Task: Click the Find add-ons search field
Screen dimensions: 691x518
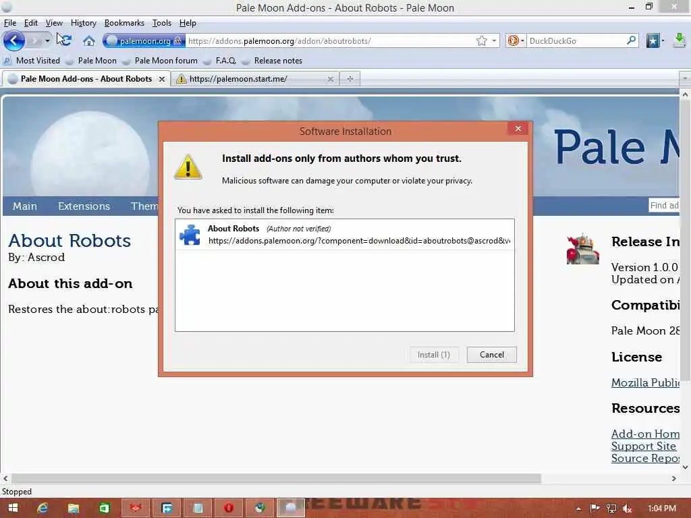Action: point(664,205)
